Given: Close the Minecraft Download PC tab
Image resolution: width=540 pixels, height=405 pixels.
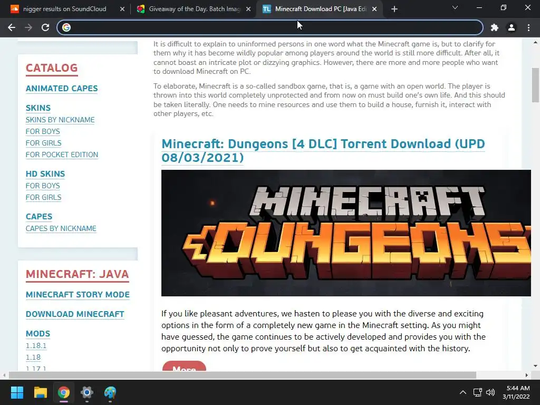Looking at the screenshot, I should (x=374, y=9).
